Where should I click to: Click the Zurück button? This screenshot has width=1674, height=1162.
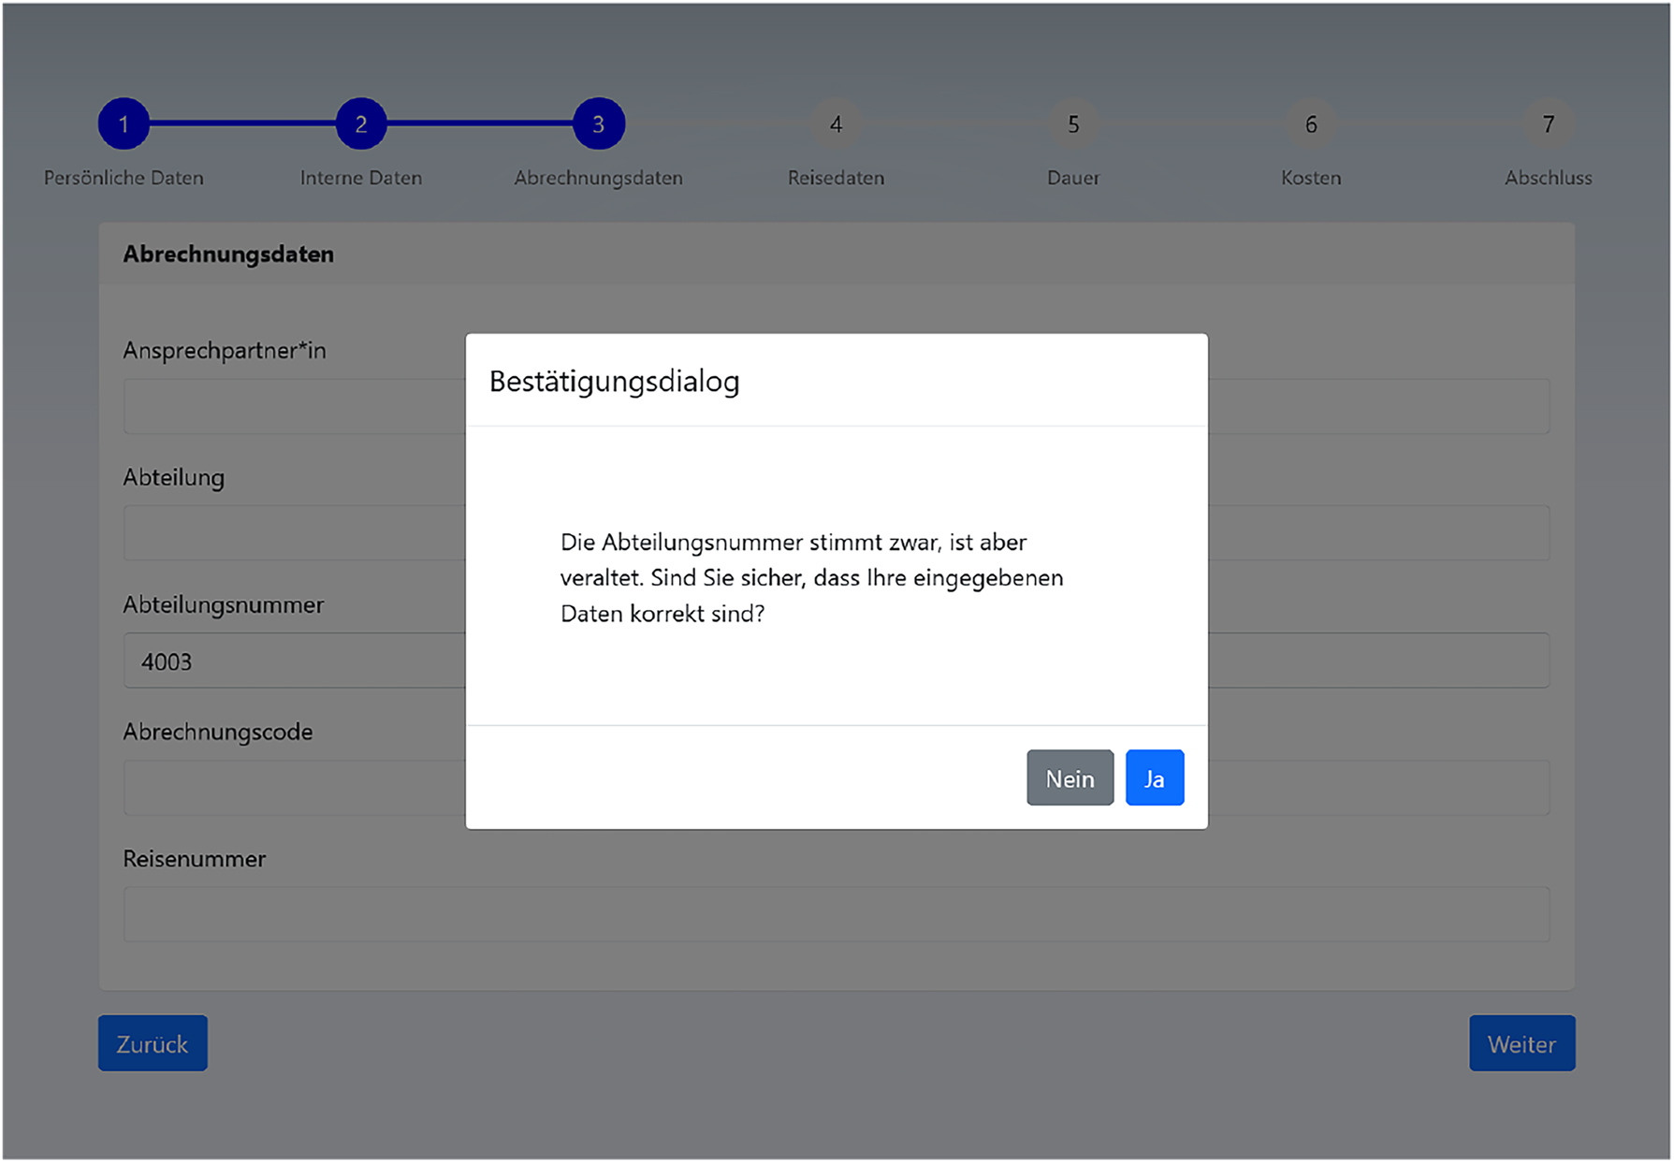(x=152, y=1042)
